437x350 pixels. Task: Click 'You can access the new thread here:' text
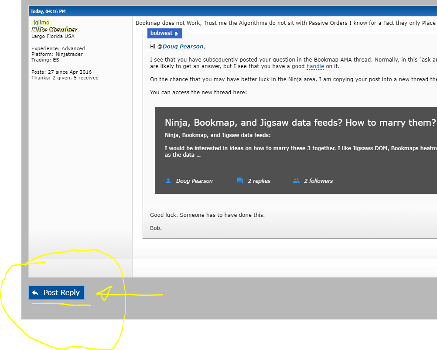pos(198,93)
